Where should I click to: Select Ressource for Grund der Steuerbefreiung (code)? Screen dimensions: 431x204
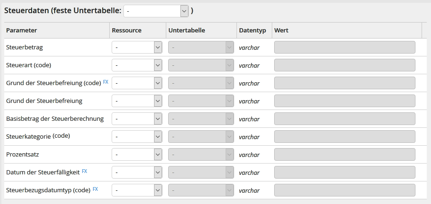click(137, 83)
